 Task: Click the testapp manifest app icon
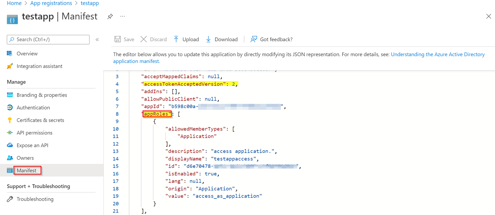pyautogui.click(x=12, y=19)
